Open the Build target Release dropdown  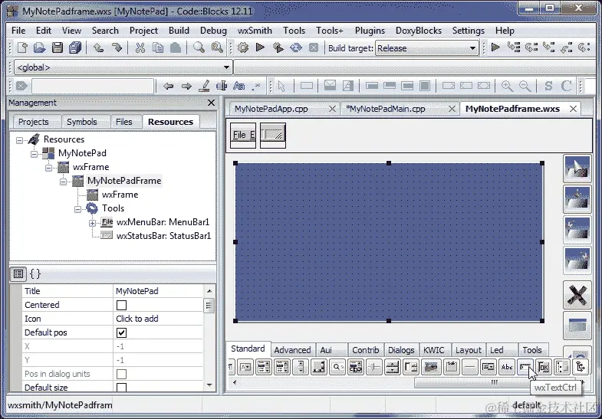[427, 48]
